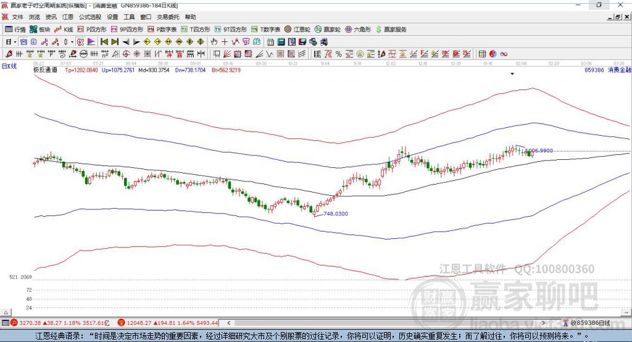Click the 日K线 label
632x342 pixels.
point(9,66)
